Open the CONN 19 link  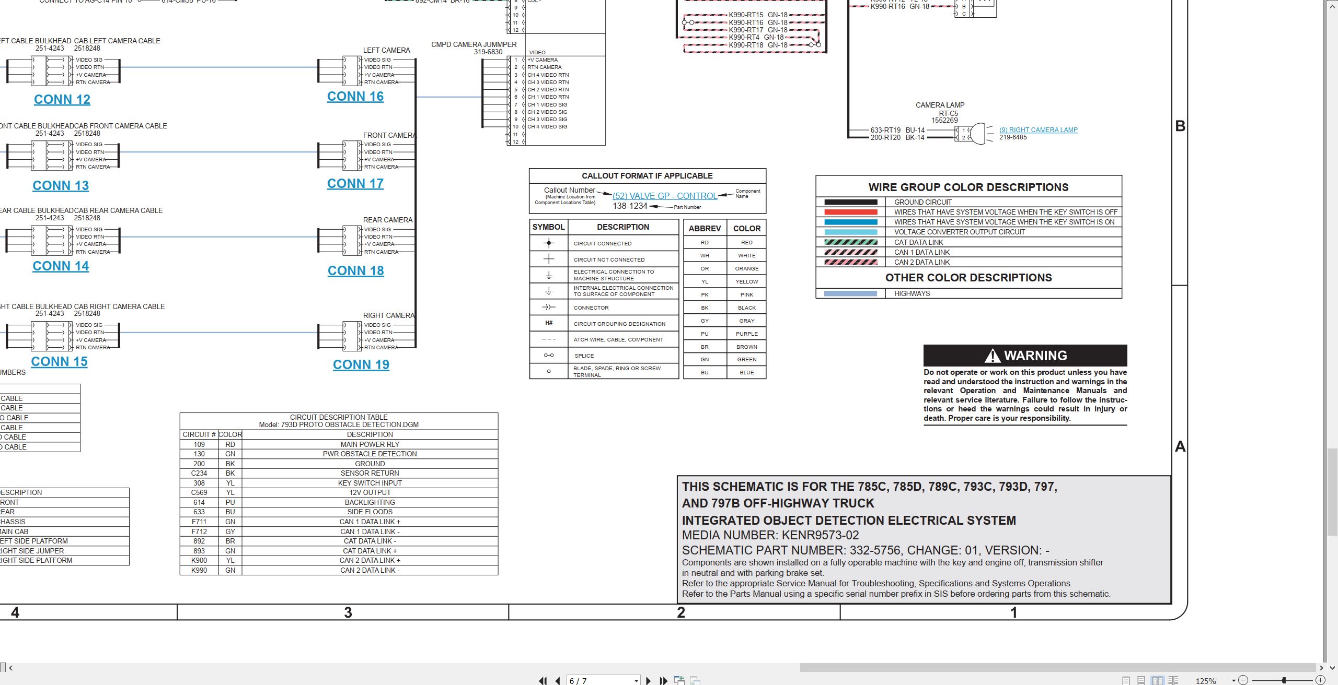361,364
